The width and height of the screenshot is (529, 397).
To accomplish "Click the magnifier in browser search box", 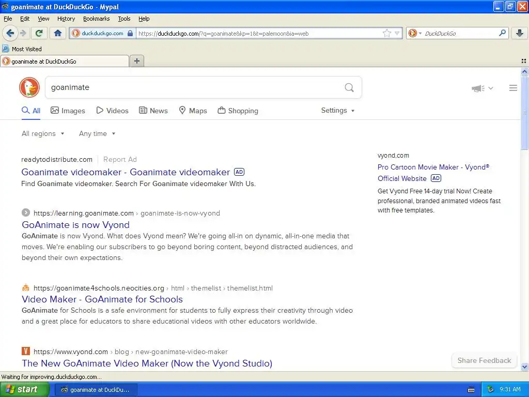I will 502,33.
